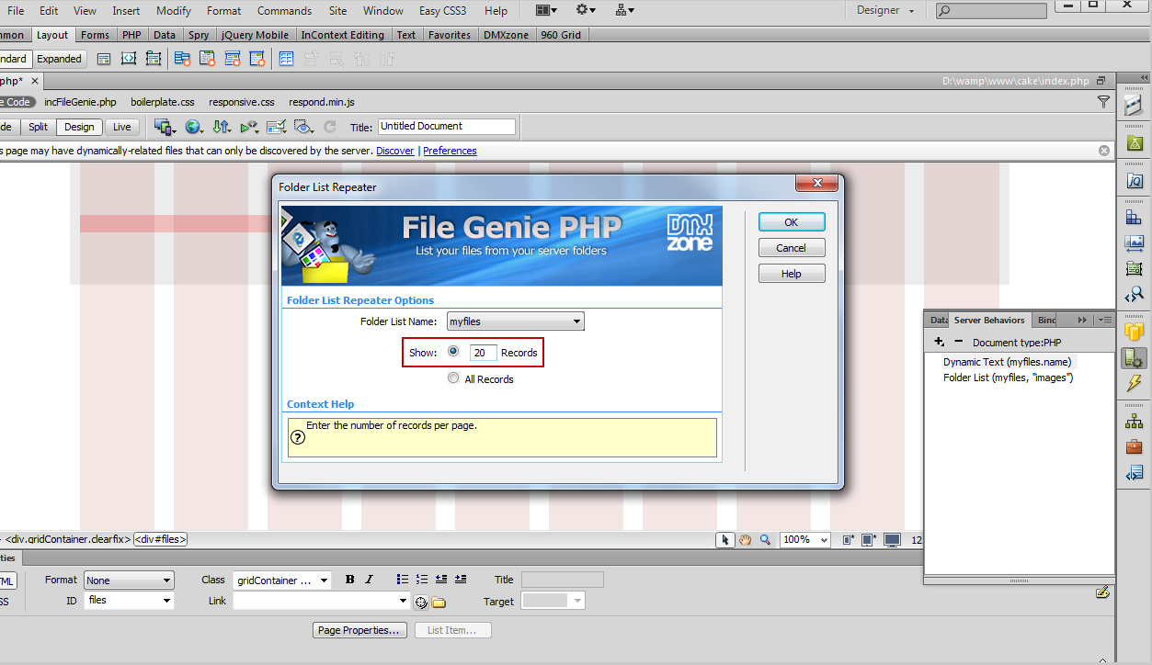Click the Page Properties button
1152x665 pixels.
point(360,630)
